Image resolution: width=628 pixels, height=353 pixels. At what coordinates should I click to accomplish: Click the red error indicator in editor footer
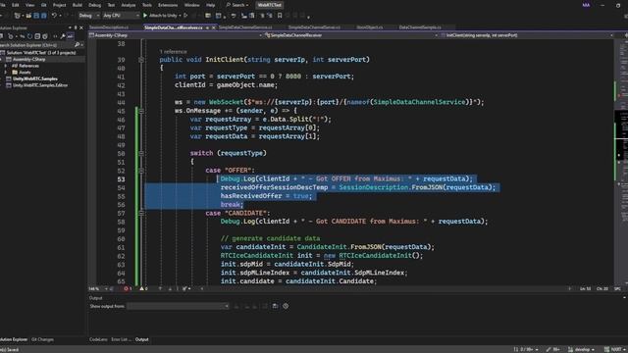point(128,288)
